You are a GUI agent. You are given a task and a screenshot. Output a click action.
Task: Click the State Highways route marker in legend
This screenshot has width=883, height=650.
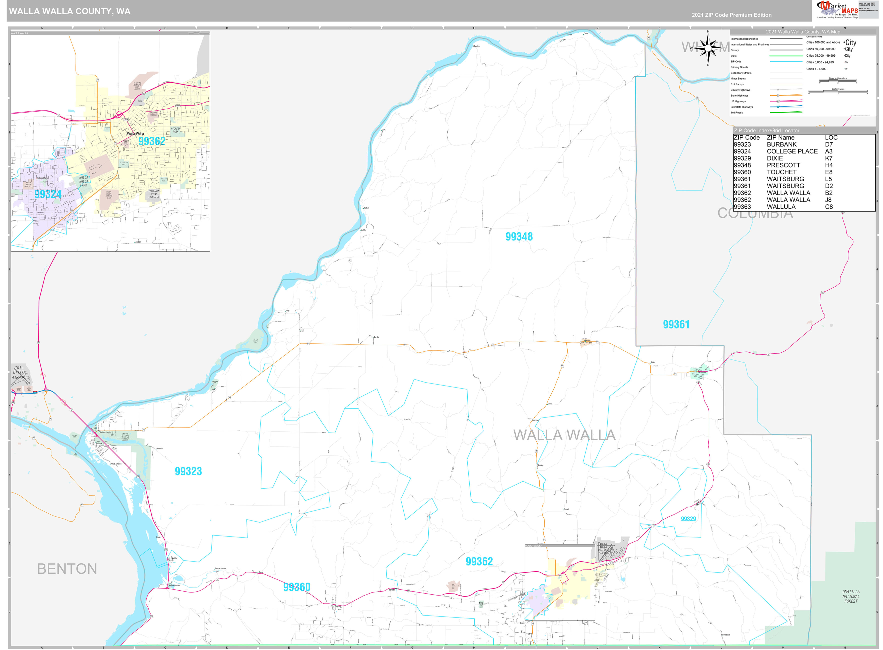click(x=778, y=95)
